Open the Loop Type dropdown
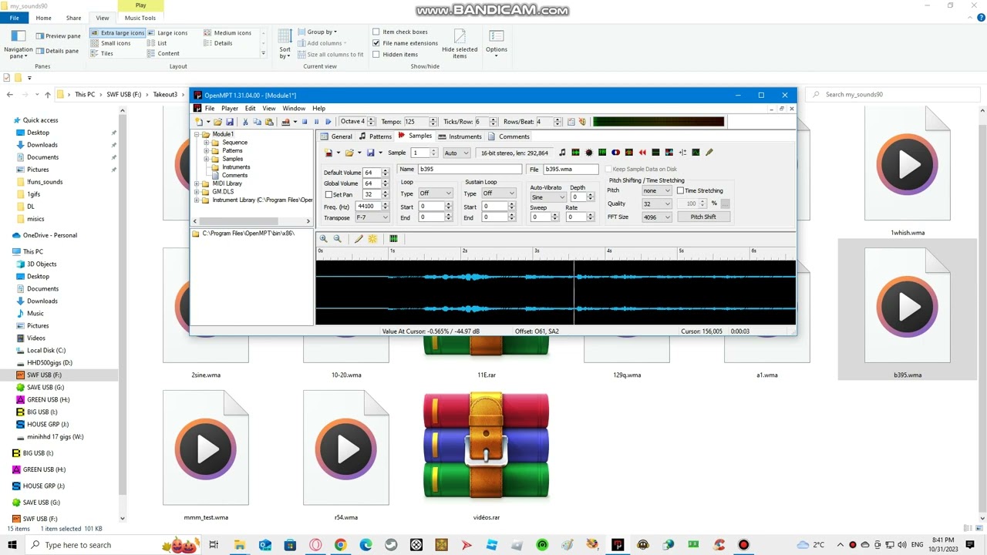Viewport: 987px width, 555px height. pos(435,193)
